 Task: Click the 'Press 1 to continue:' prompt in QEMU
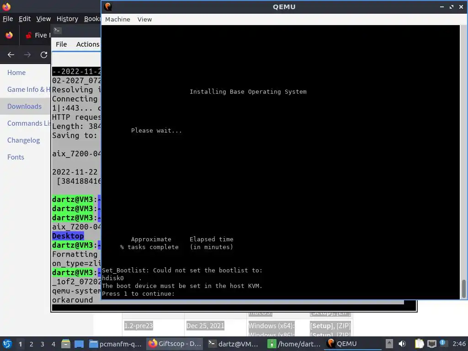tap(138, 294)
